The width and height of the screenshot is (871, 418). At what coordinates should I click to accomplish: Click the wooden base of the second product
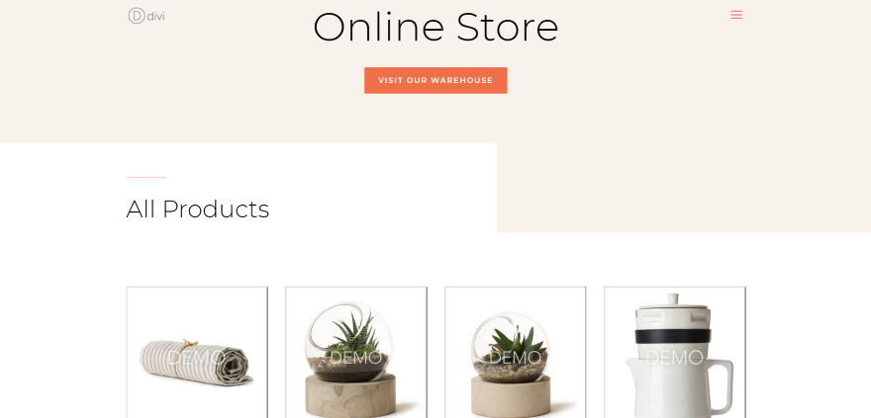350,396
